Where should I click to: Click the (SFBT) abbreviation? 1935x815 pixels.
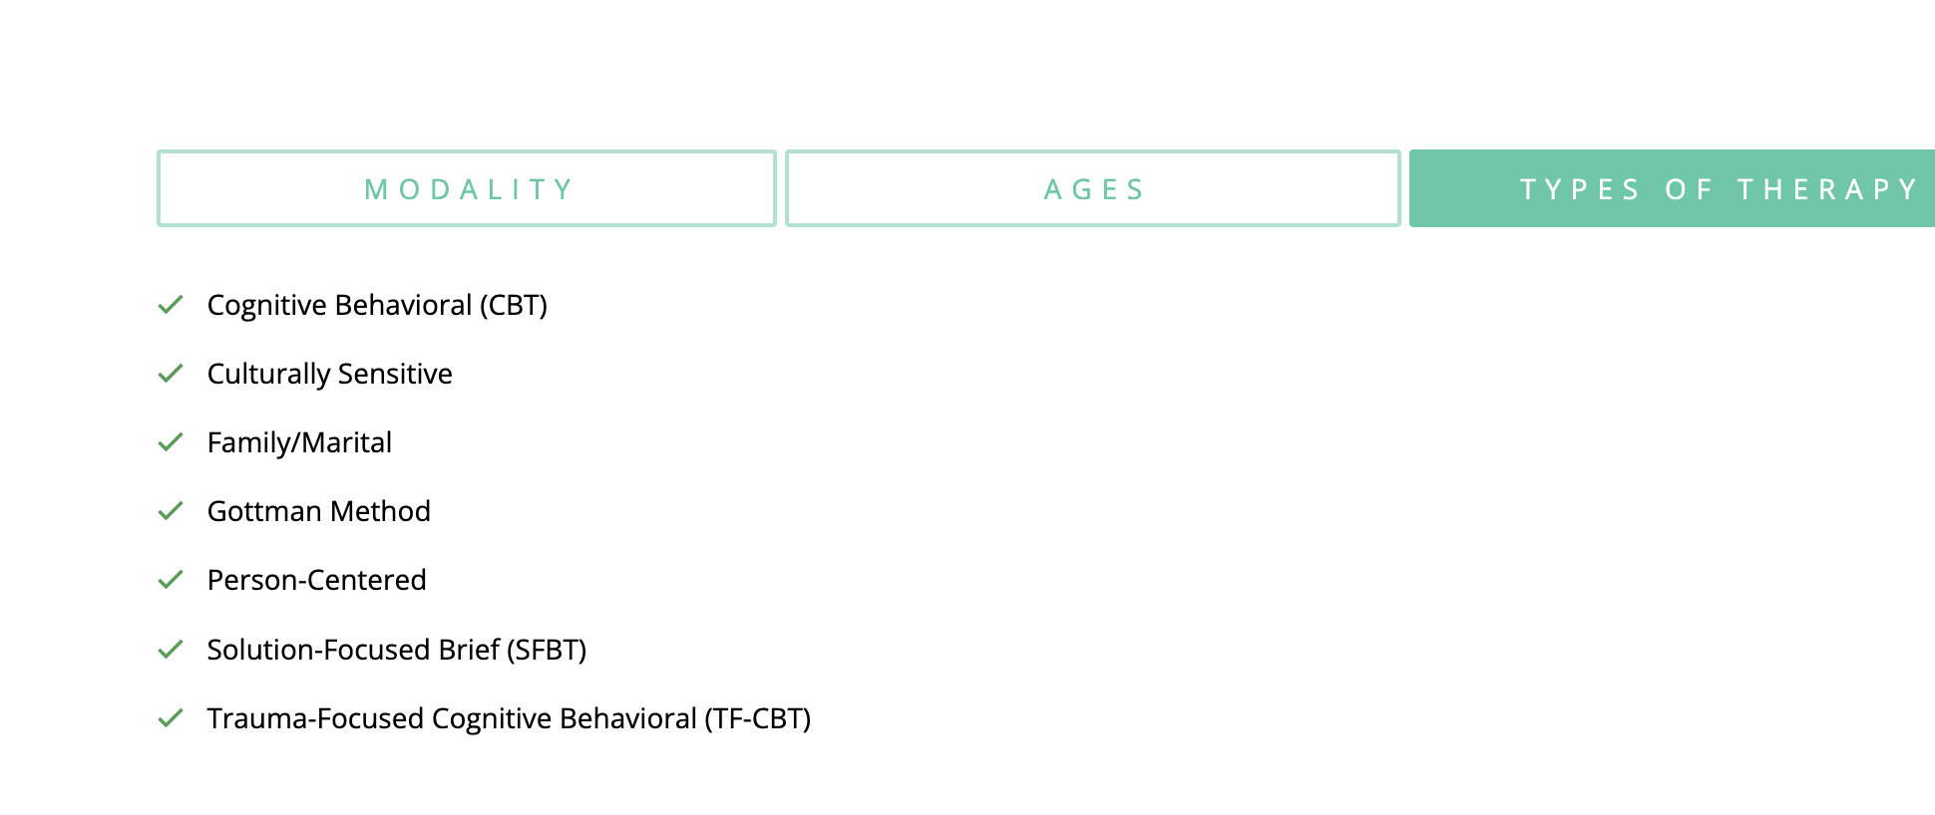coord(547,650)
